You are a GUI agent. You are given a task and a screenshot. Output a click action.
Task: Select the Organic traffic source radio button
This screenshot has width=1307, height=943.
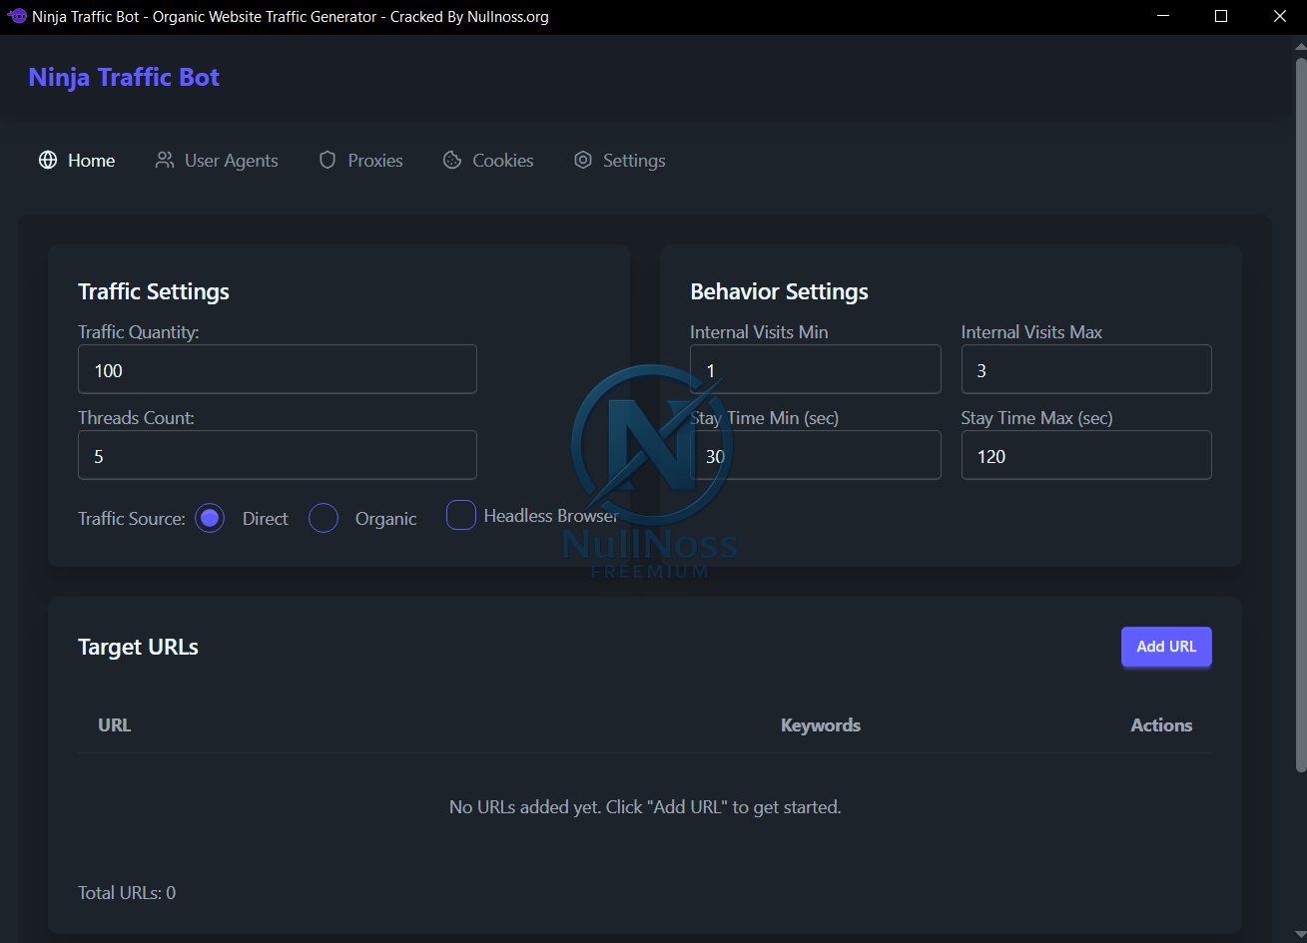click(x=324, y=518)
